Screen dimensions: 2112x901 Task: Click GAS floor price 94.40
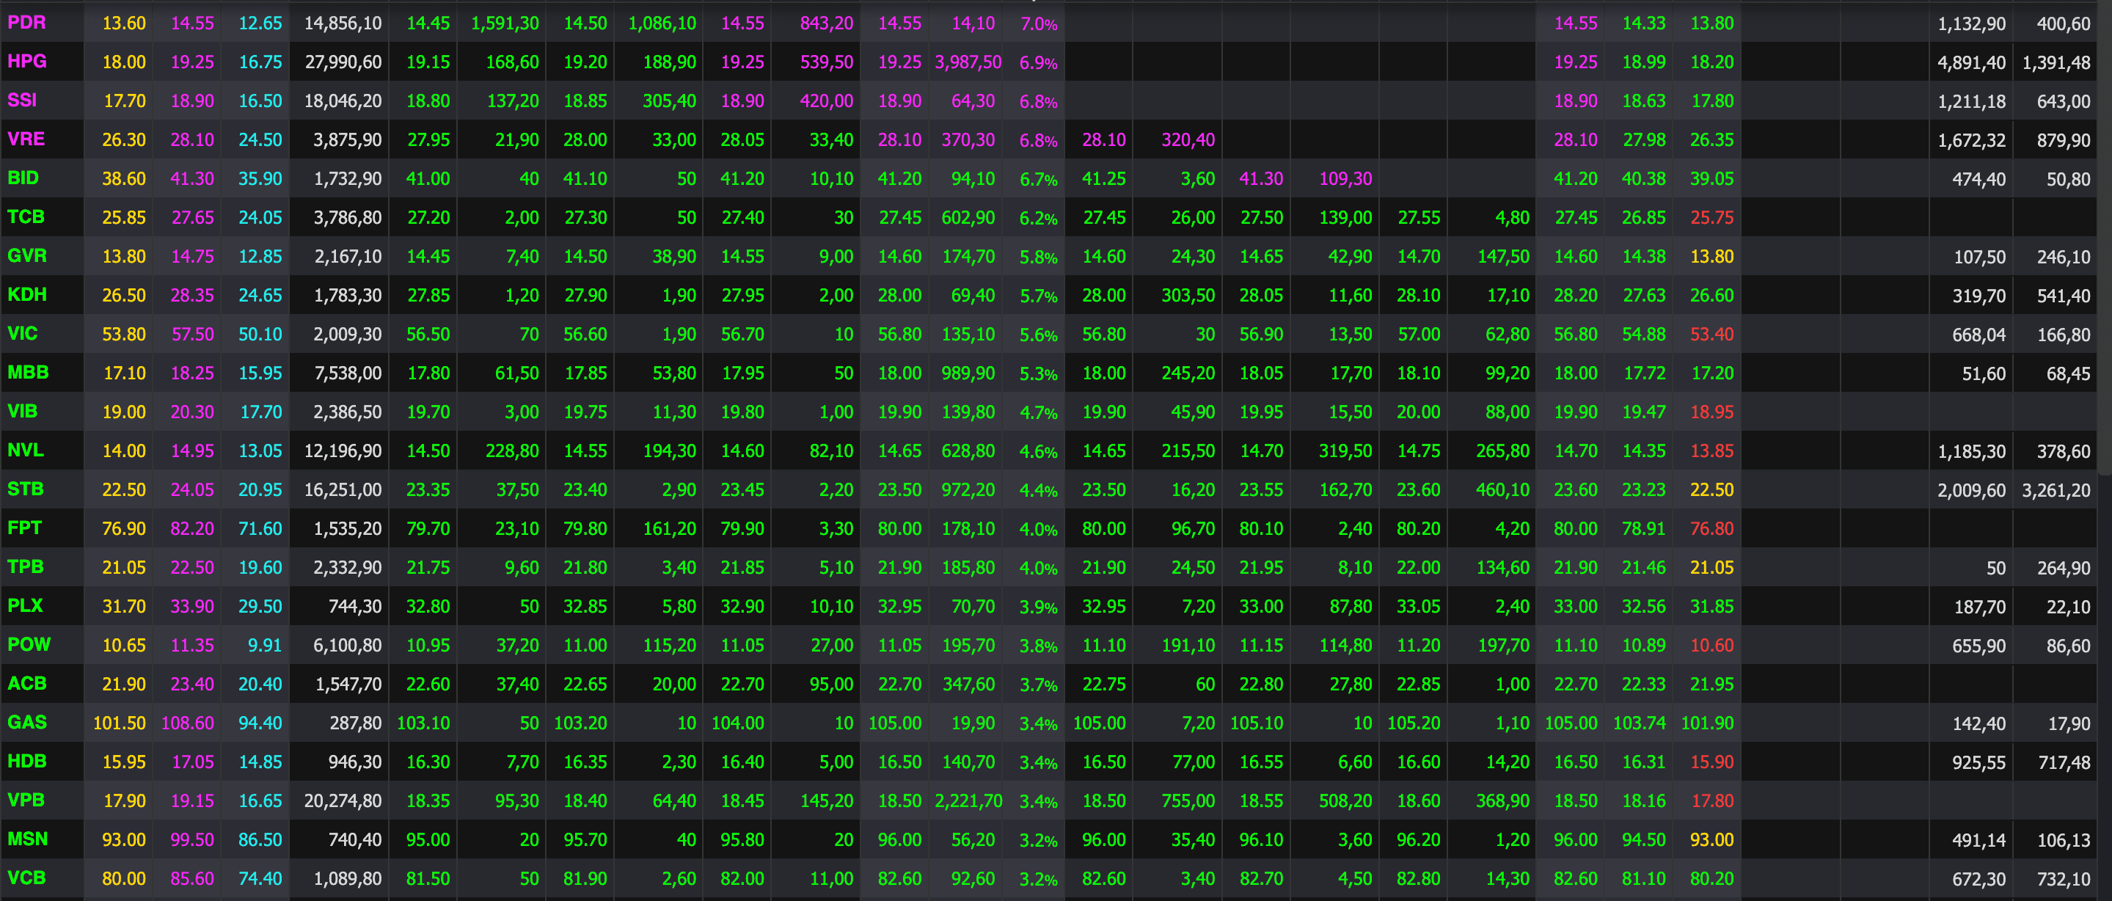pos(260,723)
